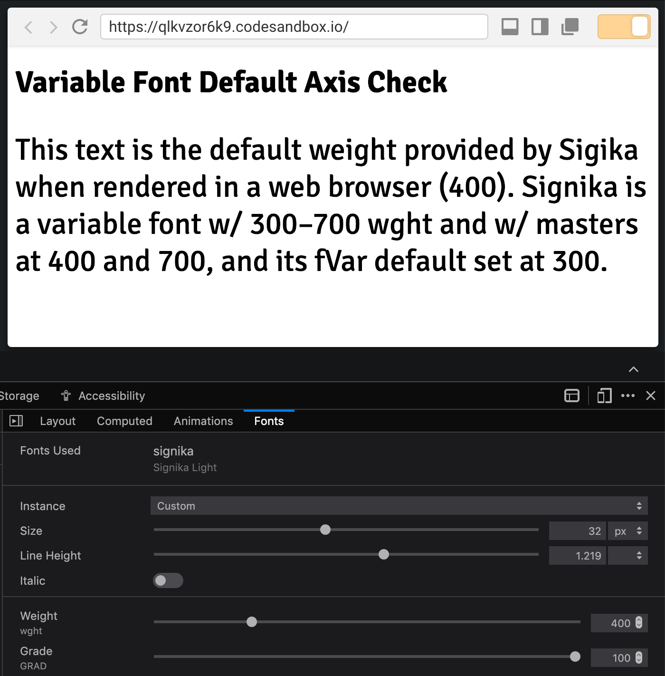Expand the inspector sidebar toggle icon
This screenshot has height=676, width=665.
pyautogui.click(x=16, y=421)
